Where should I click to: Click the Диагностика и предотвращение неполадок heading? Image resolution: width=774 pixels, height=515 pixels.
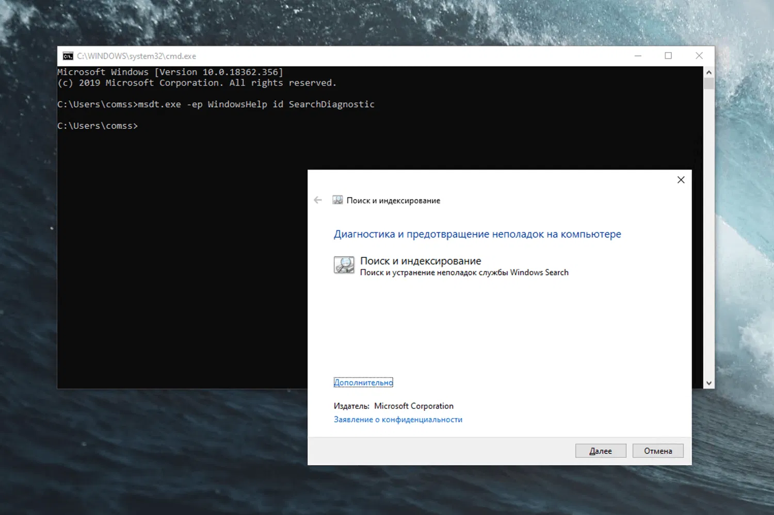click(x=477, y=234)
